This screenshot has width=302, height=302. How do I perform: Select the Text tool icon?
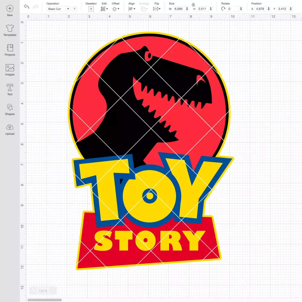(x=10, y=88)
